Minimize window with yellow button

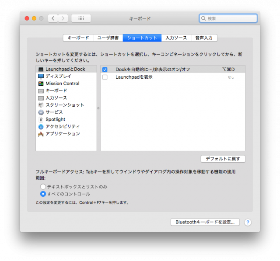click(34, 18)
